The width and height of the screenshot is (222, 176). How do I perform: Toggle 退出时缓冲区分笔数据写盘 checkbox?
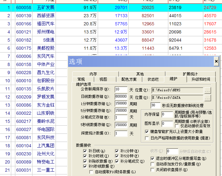coord(152,158)
